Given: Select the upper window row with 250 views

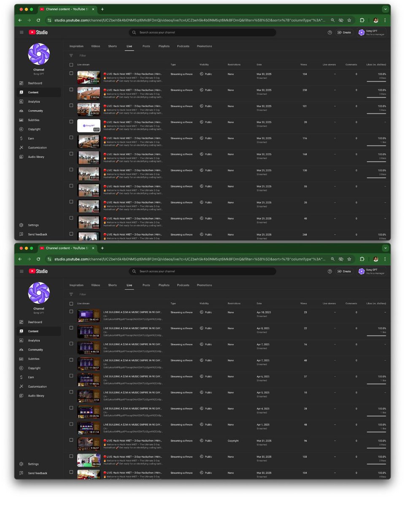Looking at the screenshot, I should (71, 89).
